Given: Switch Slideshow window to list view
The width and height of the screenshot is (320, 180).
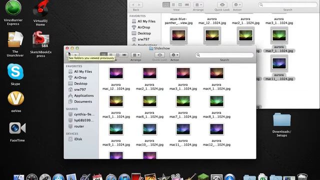Looking at the screenshot, I should coord(111,55).
